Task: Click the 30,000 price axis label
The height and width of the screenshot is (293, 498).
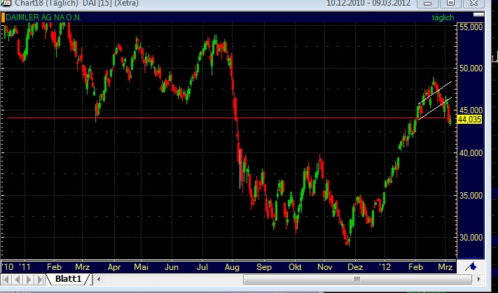Action: point(471,238)
